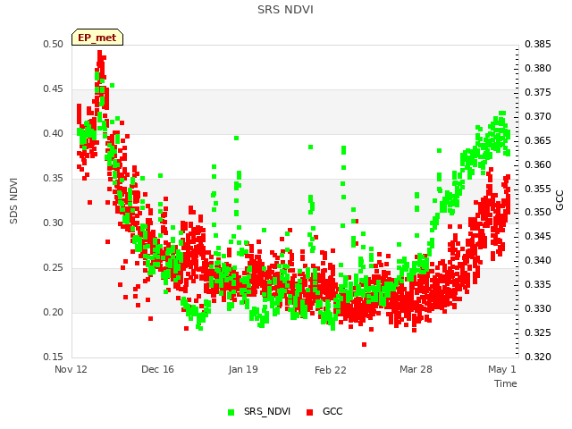Click the 0.20 left axis value

tap(54, 312)
